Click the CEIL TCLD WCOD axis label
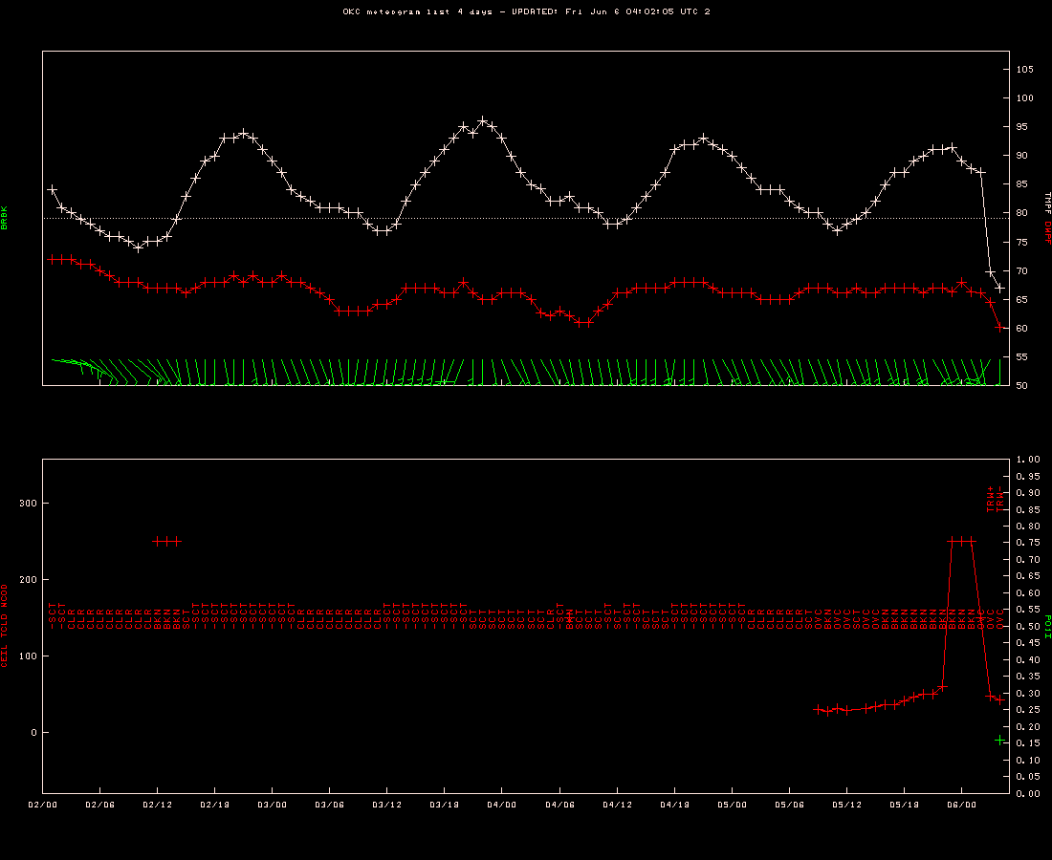1052x860 pixels. (x=4, y=626)
